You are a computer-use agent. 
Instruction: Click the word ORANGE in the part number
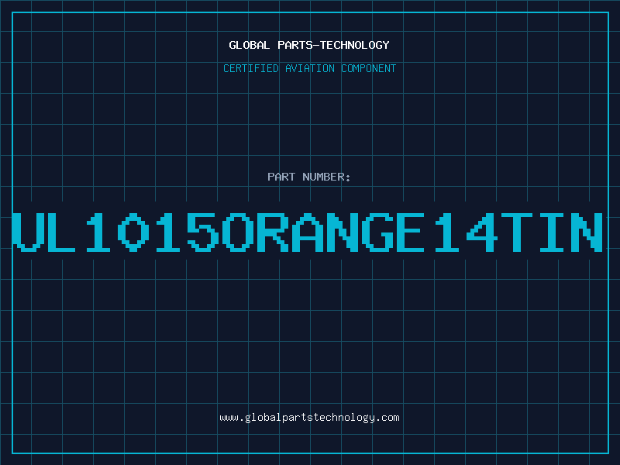tap(323, 232)
